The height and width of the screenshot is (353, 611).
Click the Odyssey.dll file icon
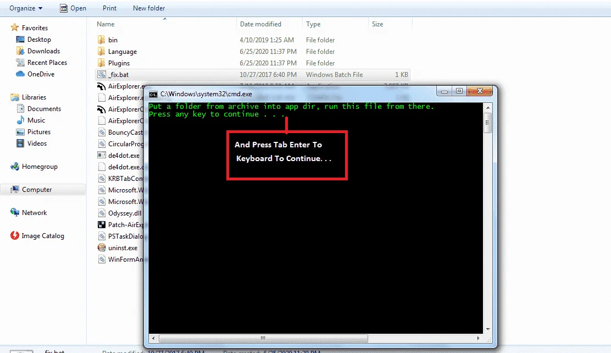point(101,213)
